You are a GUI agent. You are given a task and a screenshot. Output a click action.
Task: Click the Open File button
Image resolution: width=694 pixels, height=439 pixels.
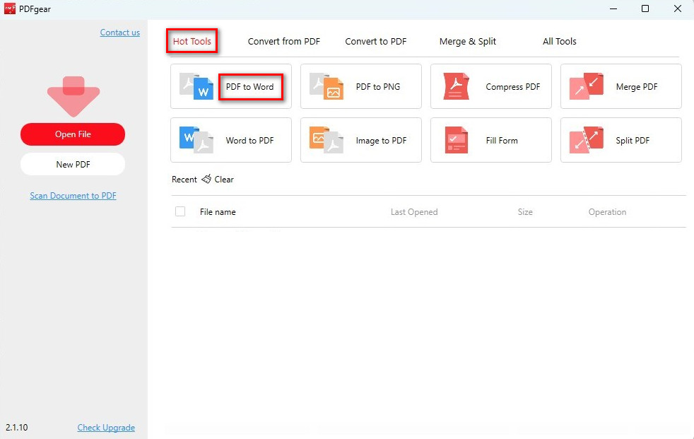coord(73,134)
